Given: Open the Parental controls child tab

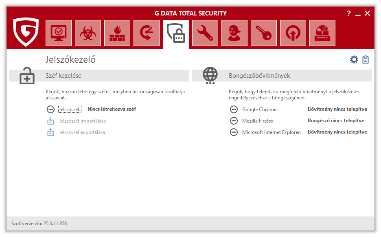Looking at the screenshot, I should tap(234, 33).
